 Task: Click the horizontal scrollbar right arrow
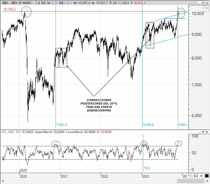[x=207, y=181]
